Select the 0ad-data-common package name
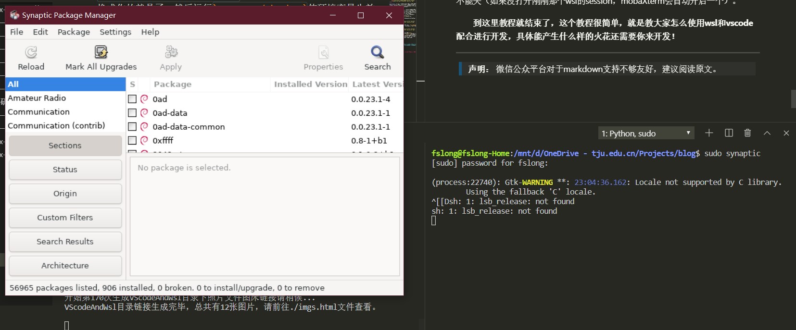 [x=189, y=127]
